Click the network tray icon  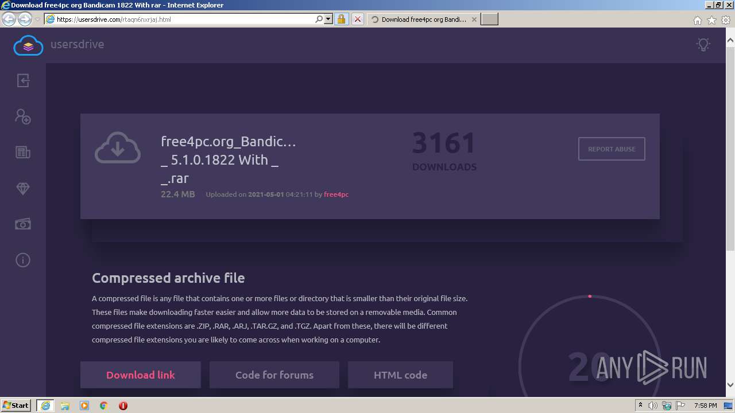click(667, 406)
